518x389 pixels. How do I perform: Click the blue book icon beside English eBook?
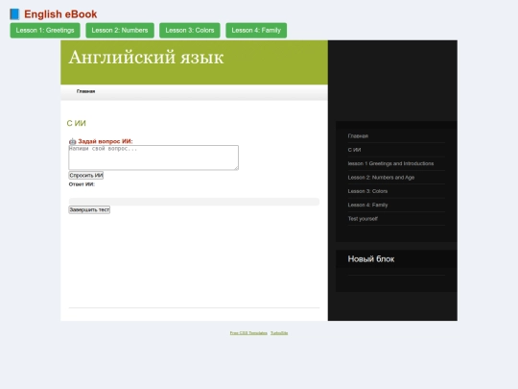pyautogui.click(x=14, y=14)
